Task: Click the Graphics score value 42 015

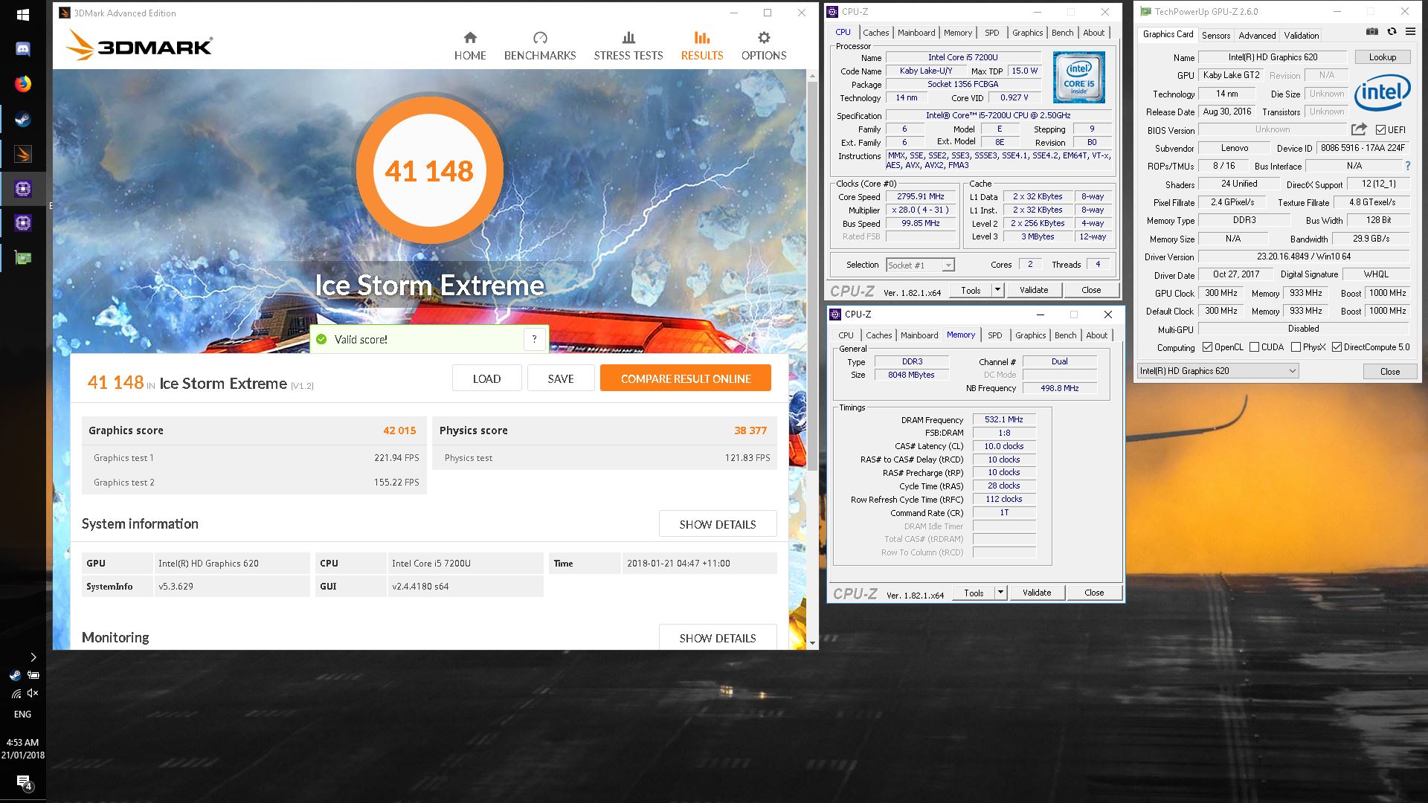Action: (x=399, y=430)
